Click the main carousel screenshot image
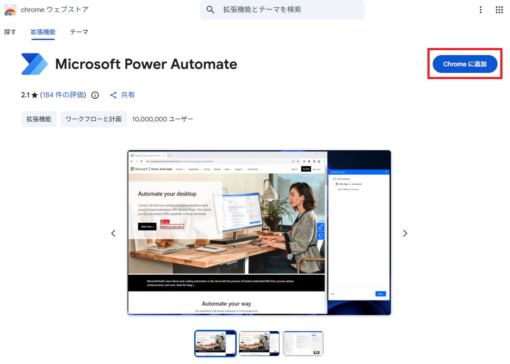 point(259,232)
